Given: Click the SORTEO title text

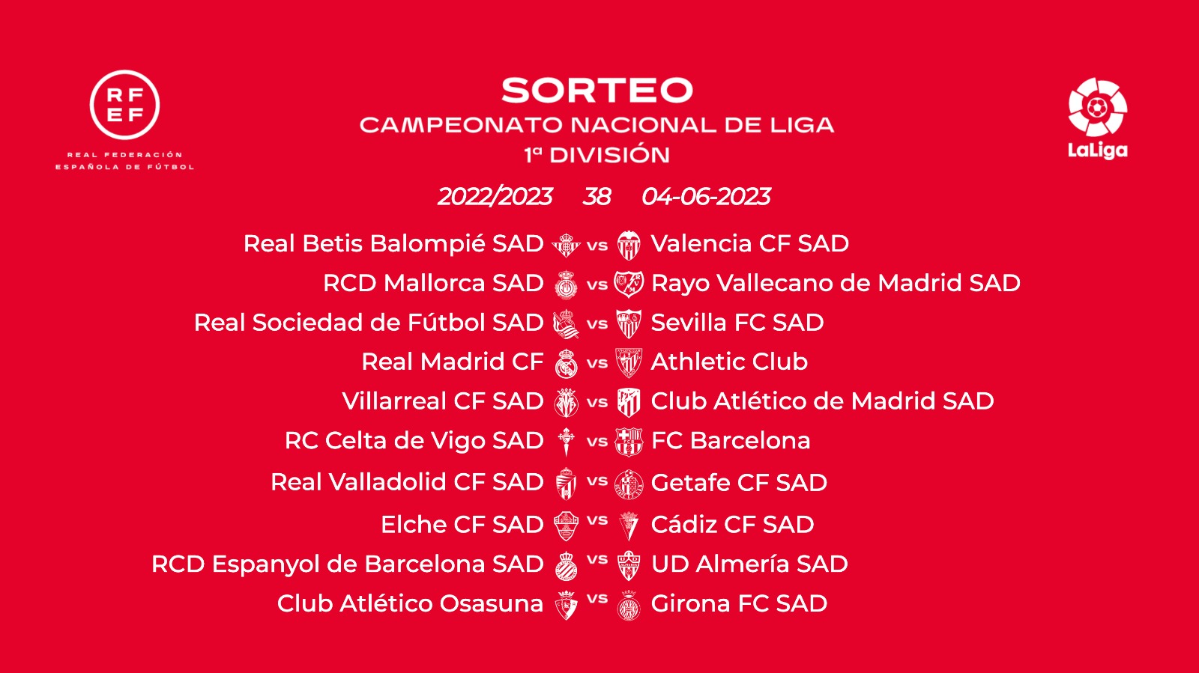Looking at the screenshot, I should [x=597, y=91].
